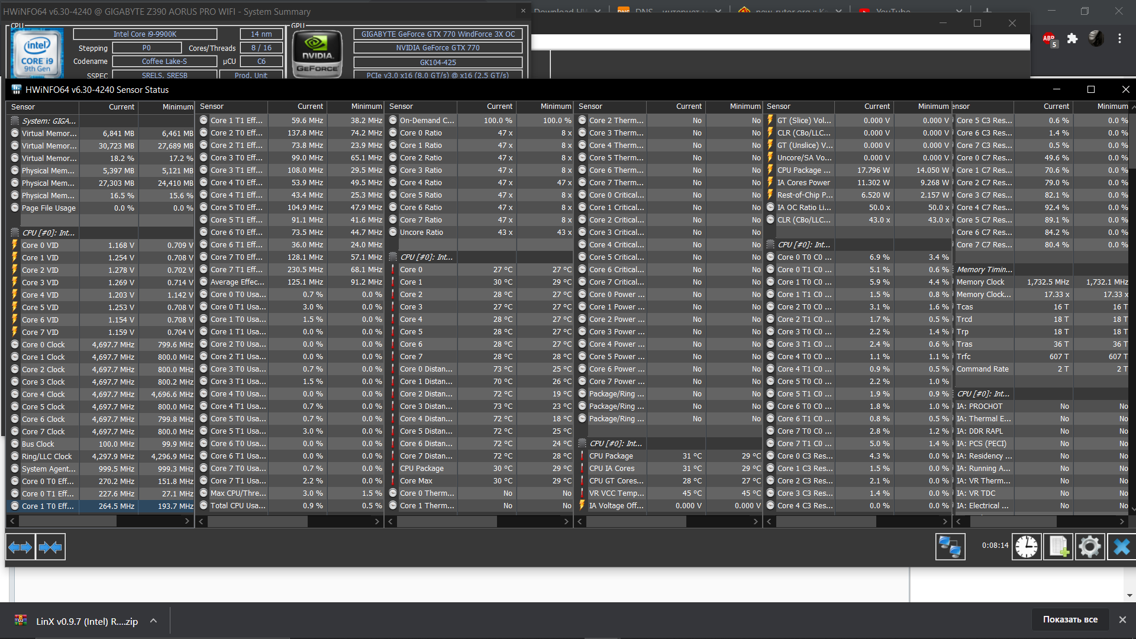Screen dimensions: 1136x639
Task: Open LinX zip download options chevron
Action: pos(153,621)
